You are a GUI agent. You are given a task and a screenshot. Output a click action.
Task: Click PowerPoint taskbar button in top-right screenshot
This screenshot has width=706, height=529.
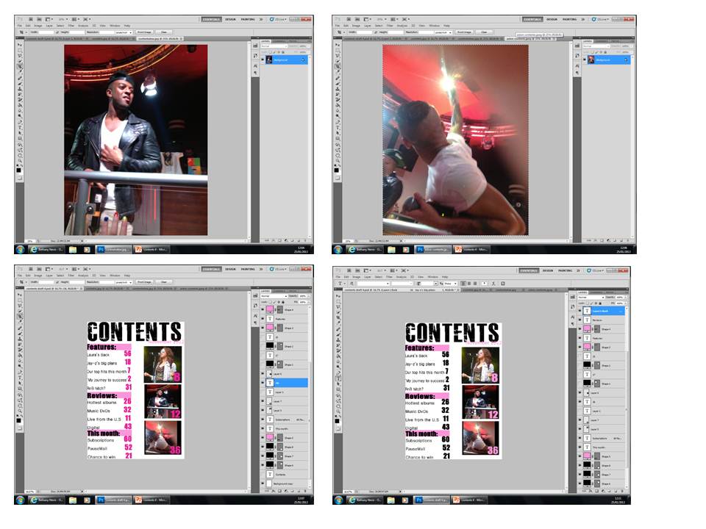coord(470,249)
